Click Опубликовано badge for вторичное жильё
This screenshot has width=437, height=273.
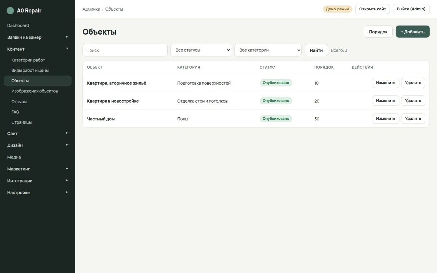coord(276,83)
